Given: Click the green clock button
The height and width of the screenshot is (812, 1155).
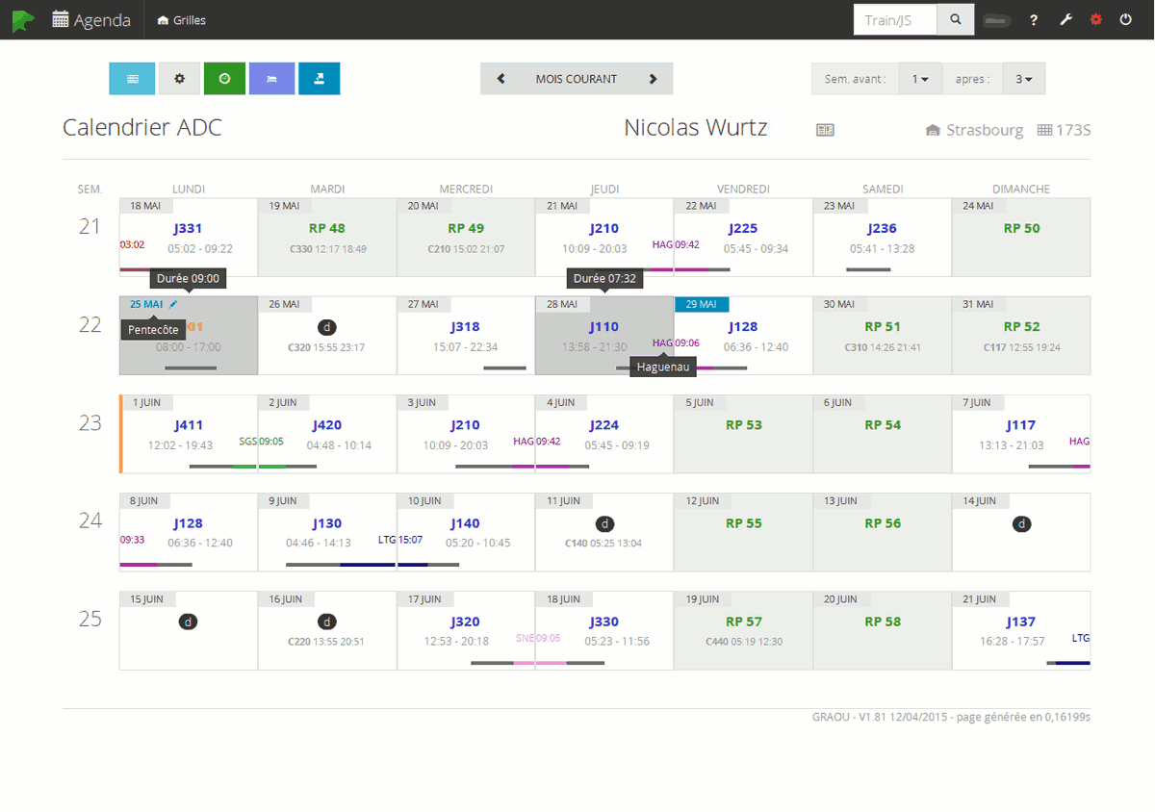Looking at the screenshot, I should (x=224, y=79).
